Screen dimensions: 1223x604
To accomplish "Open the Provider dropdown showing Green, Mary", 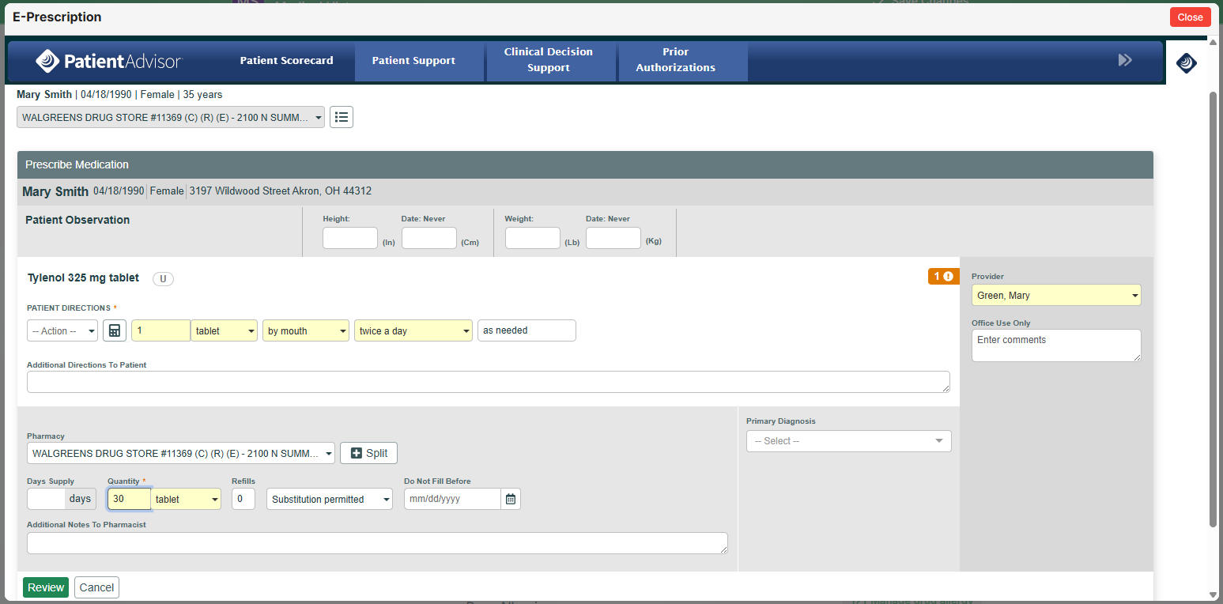I will coord(1055,294).
